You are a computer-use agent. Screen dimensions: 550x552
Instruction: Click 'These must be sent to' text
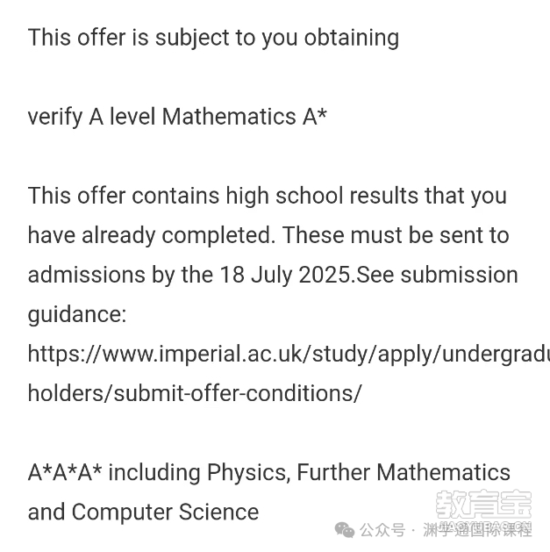[x=396, y=235]
